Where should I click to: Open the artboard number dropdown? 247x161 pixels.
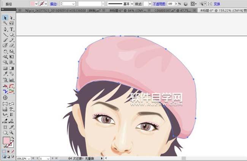48,159
